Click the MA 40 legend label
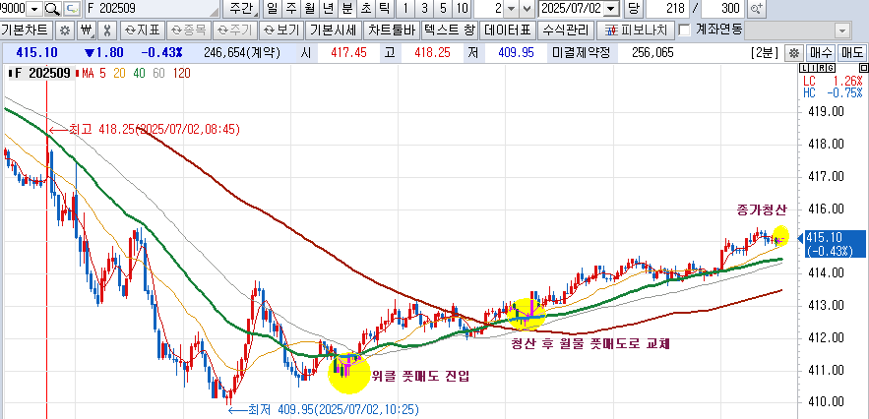869x419 pixels. click(x=139, y=73)
